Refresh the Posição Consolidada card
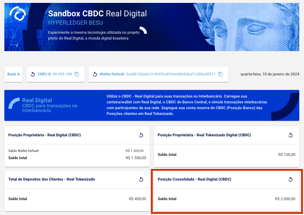 291,179
